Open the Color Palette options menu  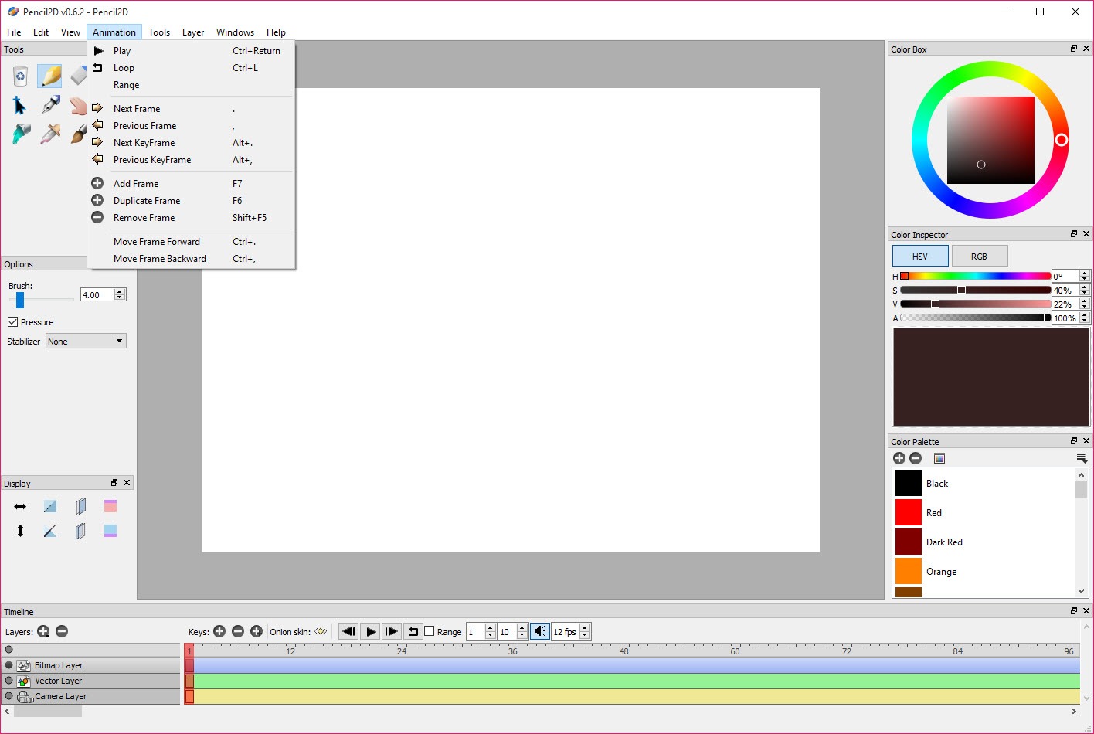(1081, 458)
